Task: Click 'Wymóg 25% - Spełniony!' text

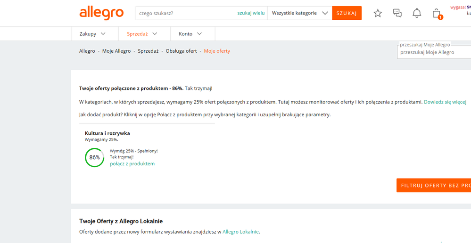Action: [x=134, y=151]
